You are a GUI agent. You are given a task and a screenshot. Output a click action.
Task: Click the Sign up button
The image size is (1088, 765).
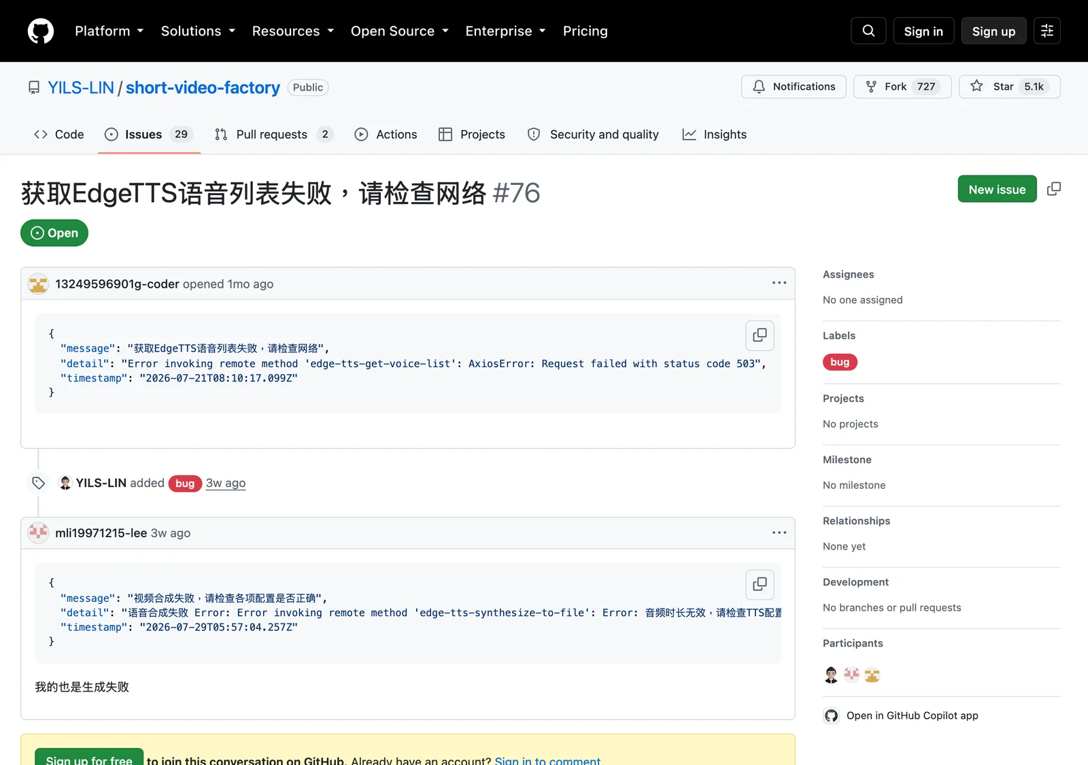(x=993, y=31)
